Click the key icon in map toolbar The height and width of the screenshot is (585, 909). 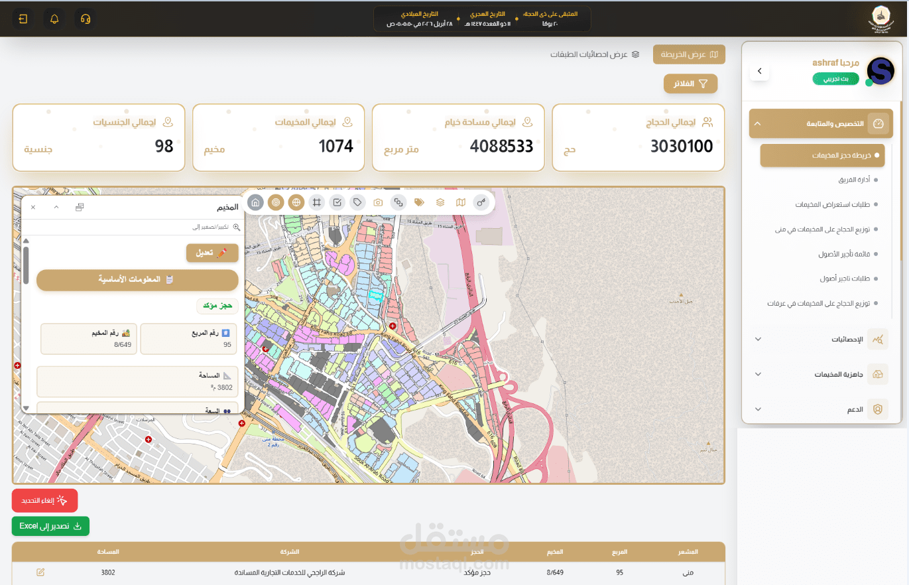(x=481, y=202)
